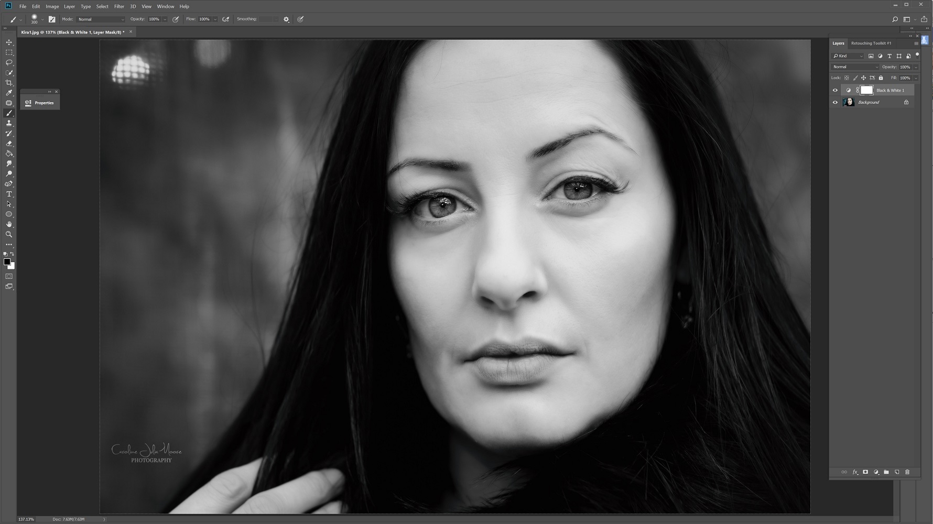
Task: Select the Clone Stamp tool
Action: point(9,123)
